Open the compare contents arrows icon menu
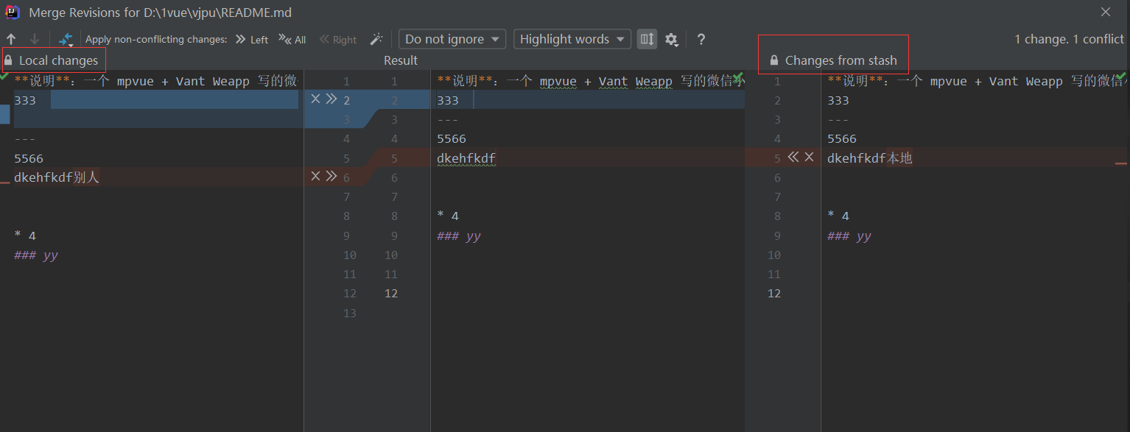This screenshot has width=1130, height=432. point(66,40)
